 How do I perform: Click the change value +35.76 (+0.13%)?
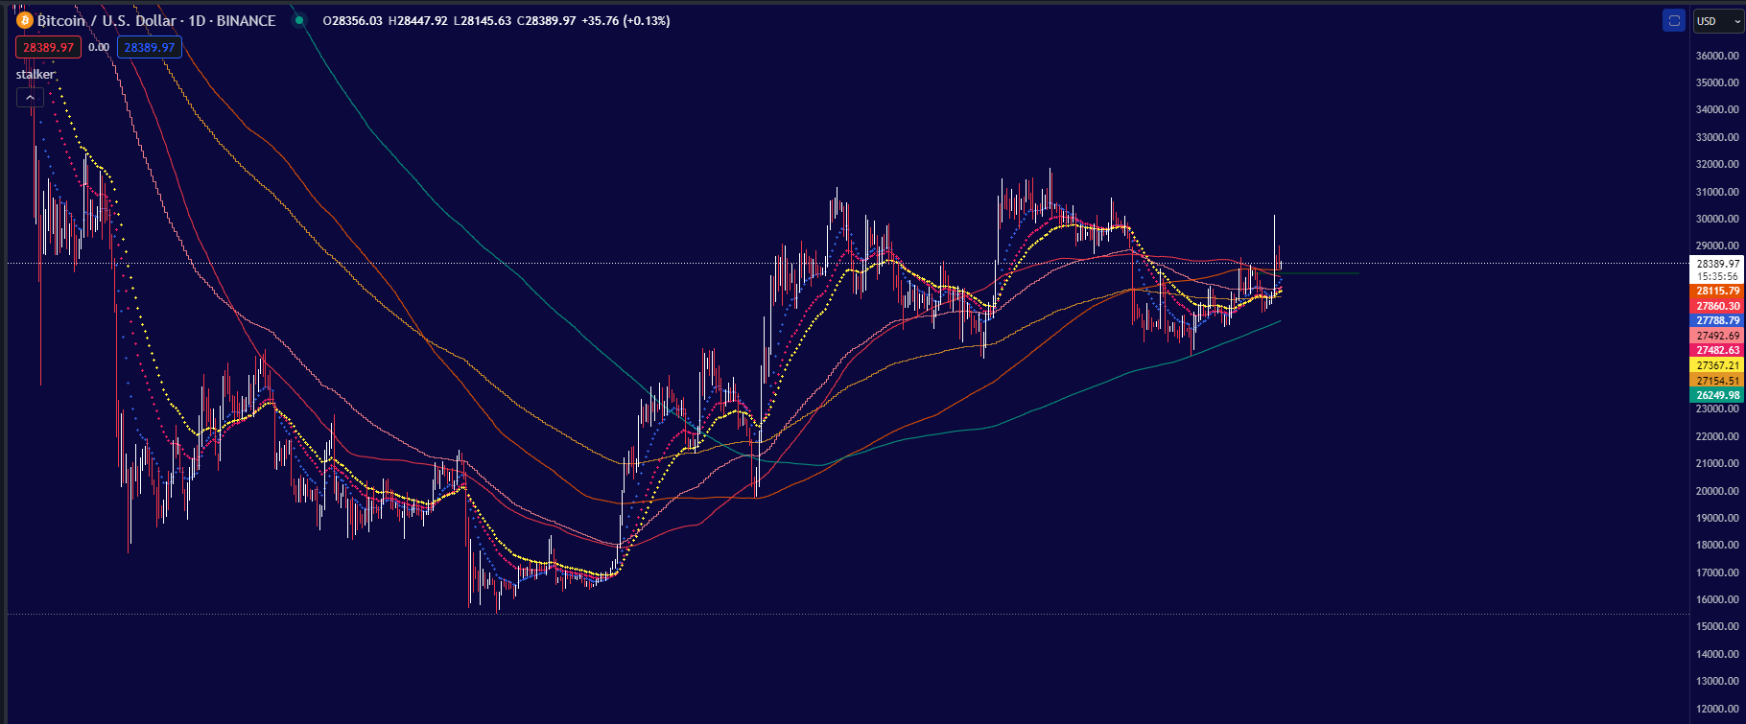[x=625, y=20]
